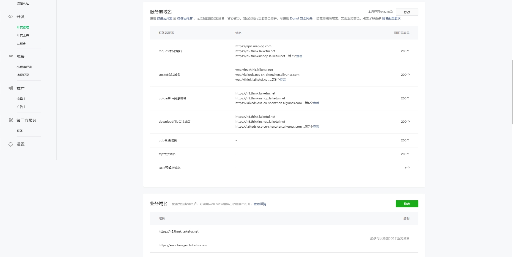Click the code brackets icon beside 开发

tap(11, 17)
